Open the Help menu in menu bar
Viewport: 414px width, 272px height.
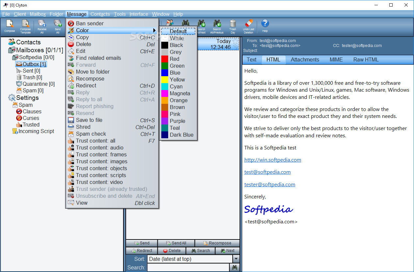(x=178, y=14)
